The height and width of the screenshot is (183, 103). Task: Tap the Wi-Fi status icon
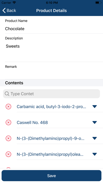click(14, 3)
